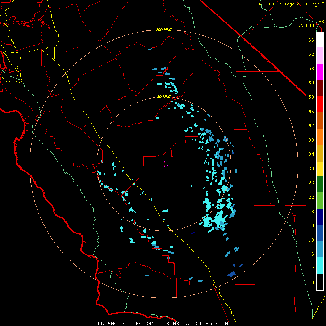Click the 26 legend value label
This screenshot has height=326, width=326.
pos(311,183)
